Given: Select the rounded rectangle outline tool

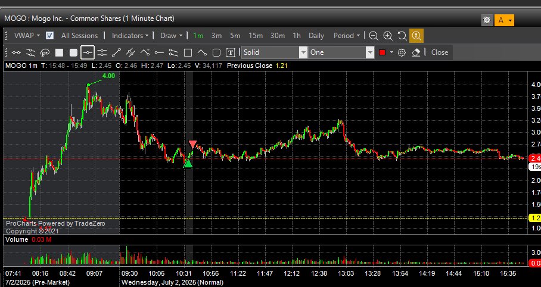Looking at the screenshot, I should pos(216,52).
